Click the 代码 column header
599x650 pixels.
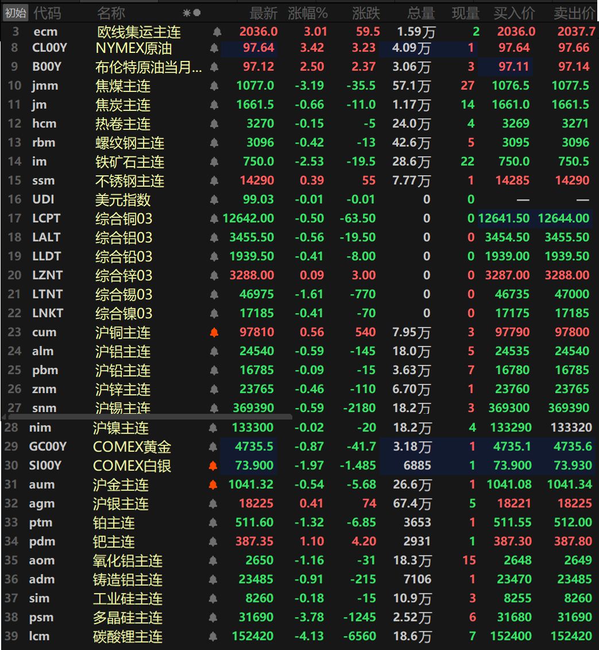click(x=47, y=13)
